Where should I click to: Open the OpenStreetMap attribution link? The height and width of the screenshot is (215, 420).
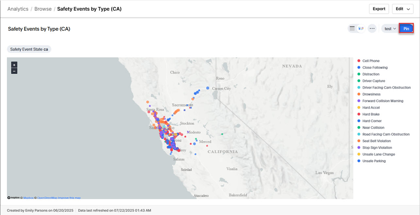click(47, 198)
